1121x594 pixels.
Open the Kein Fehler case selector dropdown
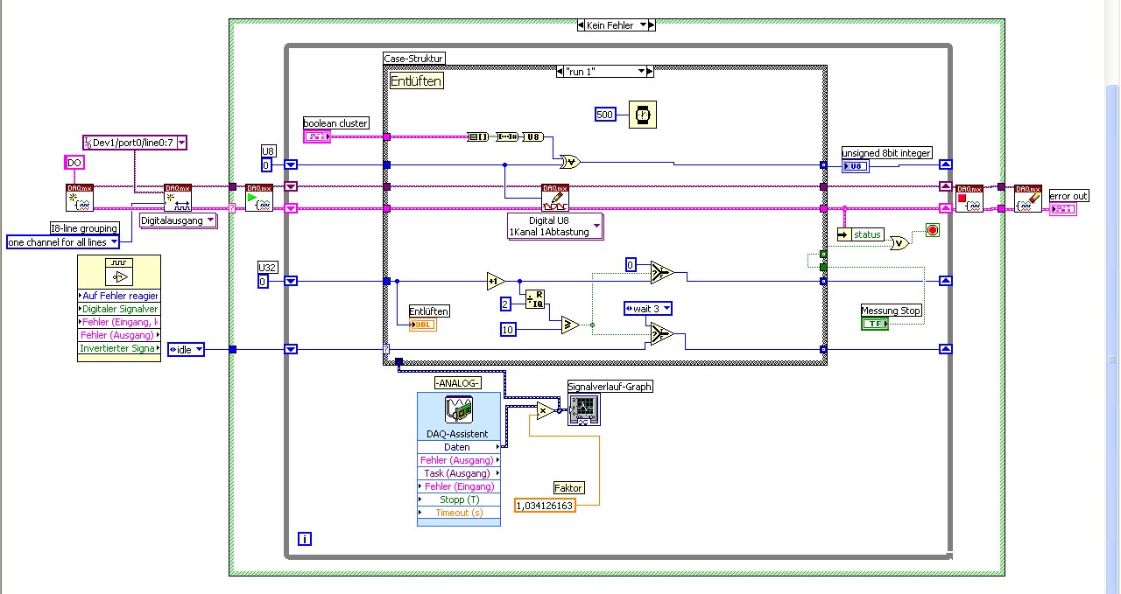[x=643, y=25]
